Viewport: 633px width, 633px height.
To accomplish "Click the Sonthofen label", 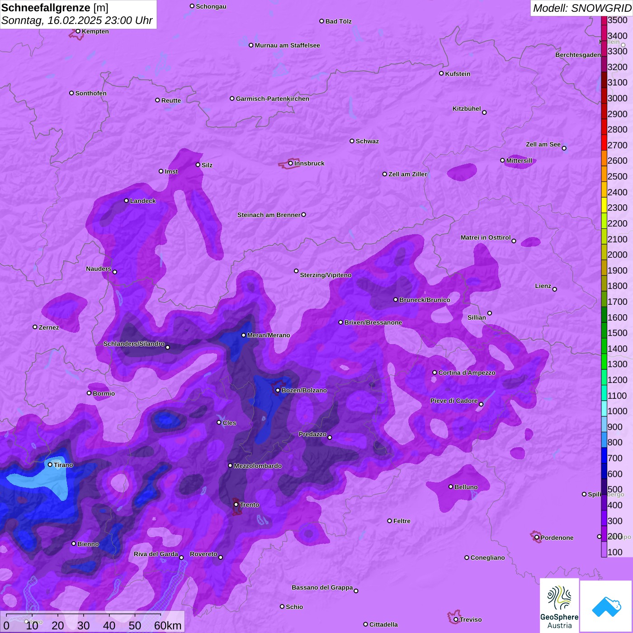I will (x=91, y=93).
